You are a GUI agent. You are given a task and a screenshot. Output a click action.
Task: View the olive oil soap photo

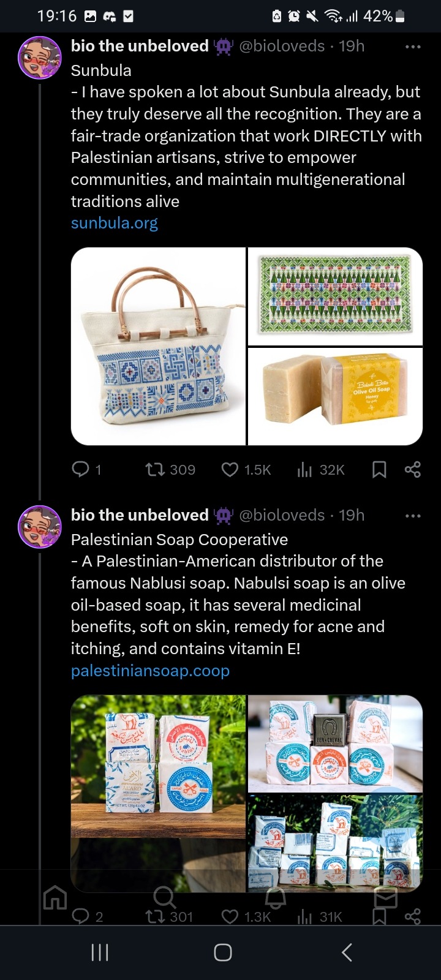point(335,396)
